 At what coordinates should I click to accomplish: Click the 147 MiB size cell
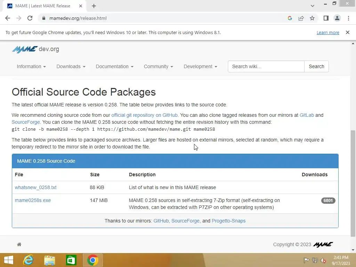click(x=99, y=201)
